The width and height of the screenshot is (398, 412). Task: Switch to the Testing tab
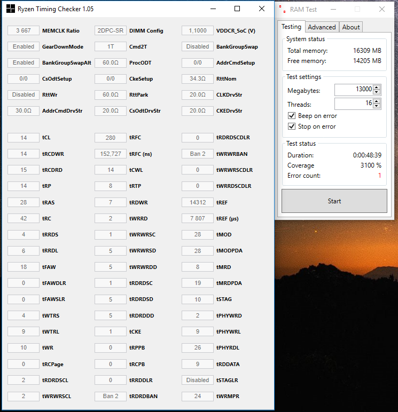coord(291,27)
